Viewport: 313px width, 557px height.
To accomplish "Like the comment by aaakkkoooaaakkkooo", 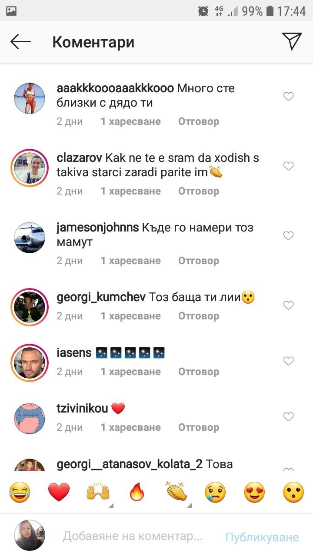I will [289, 97].
